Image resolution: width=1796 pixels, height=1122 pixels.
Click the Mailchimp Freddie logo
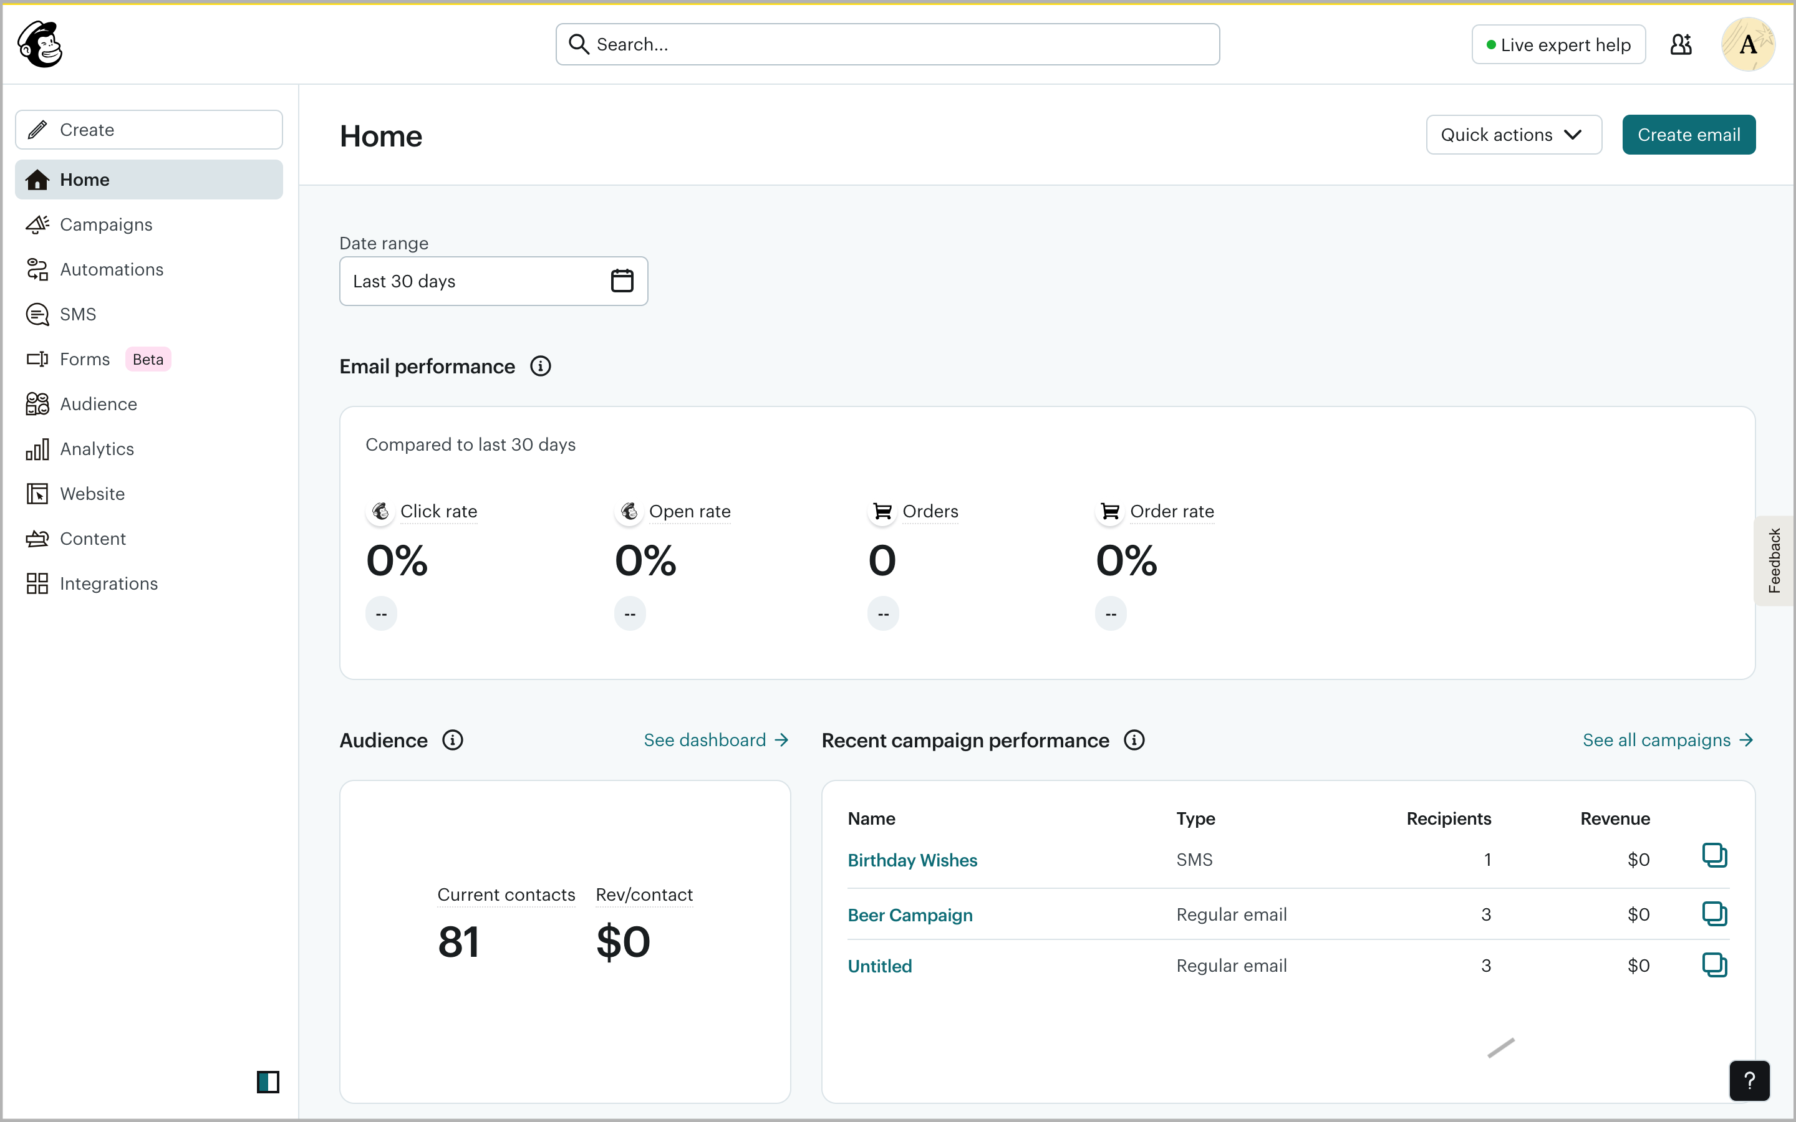click(x=40, y=44)
